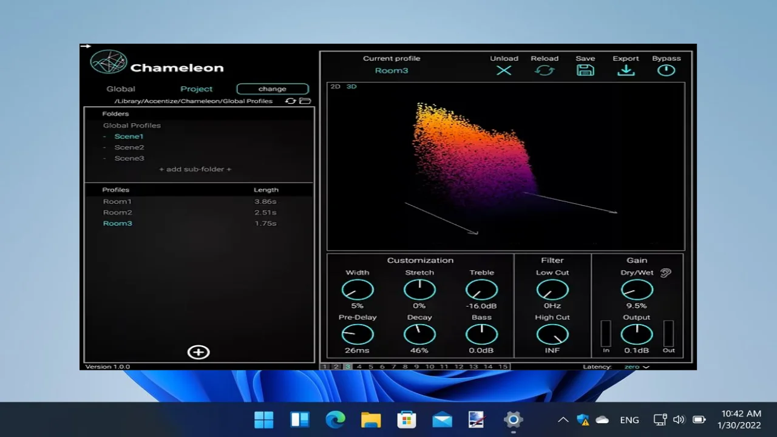777x437 pixels.
Task: Click the Treble value -16.0dB
Action: click(481, 306)
